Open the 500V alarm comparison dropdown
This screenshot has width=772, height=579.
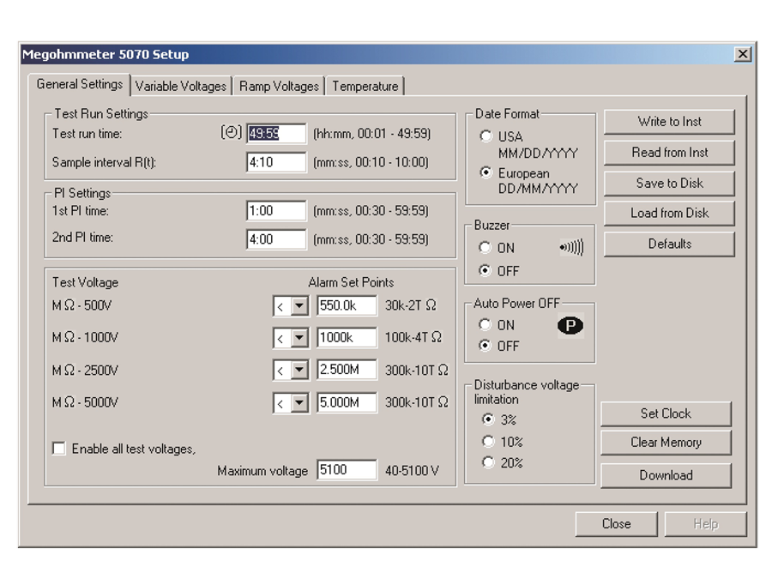point(299,306)
